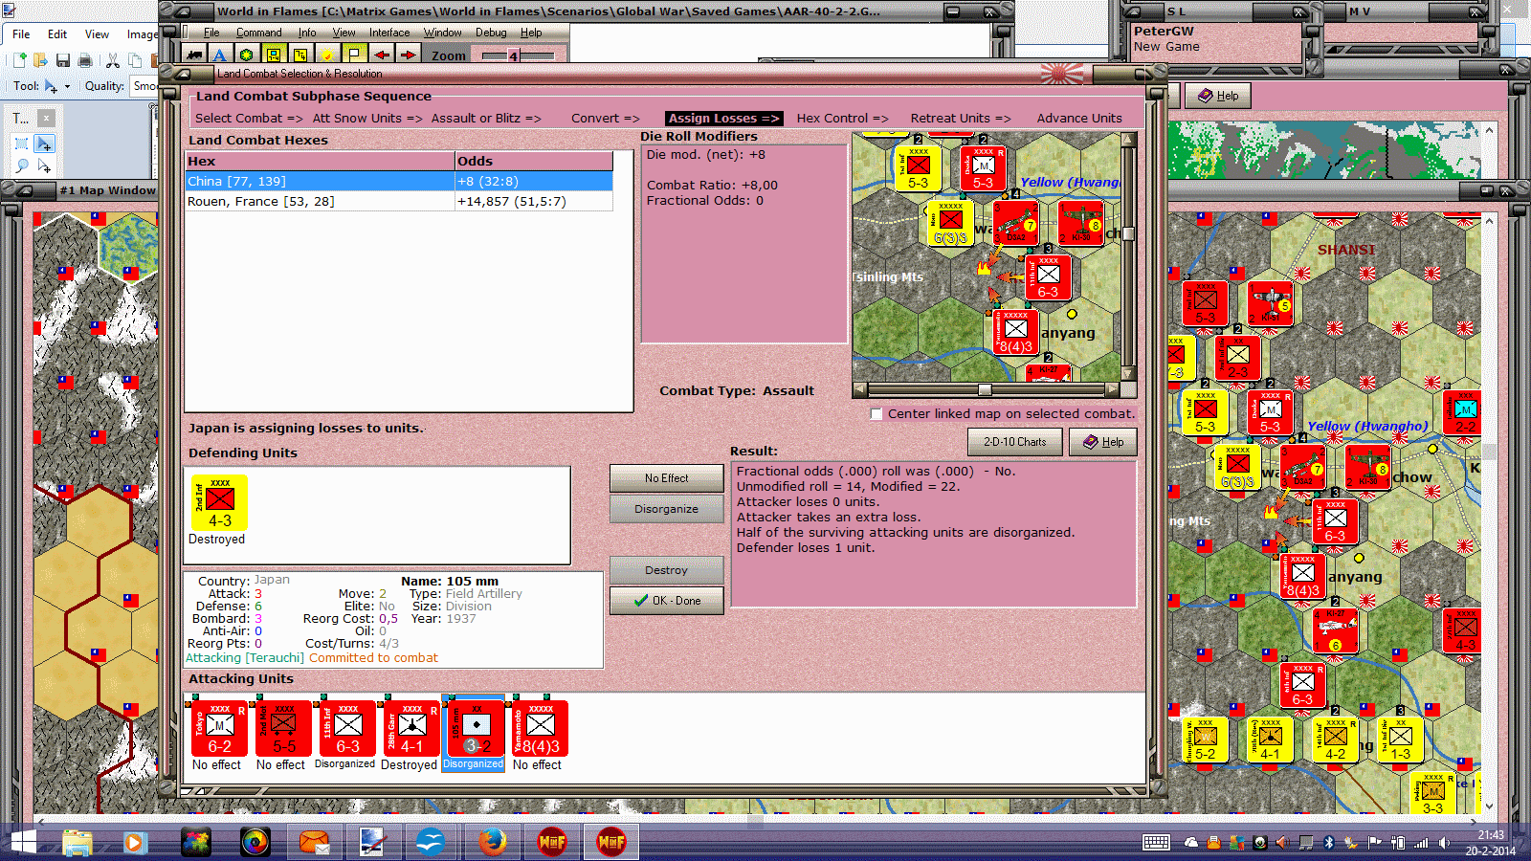Open Firefox from the taskbar
The width and height of the screenshot is (1531, 861).
point(492,842)
